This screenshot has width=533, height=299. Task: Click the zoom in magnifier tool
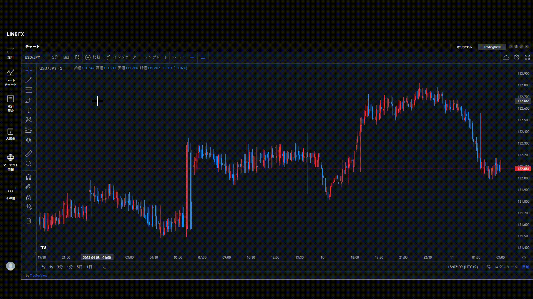pyautogui.click(x=29, y=164)
